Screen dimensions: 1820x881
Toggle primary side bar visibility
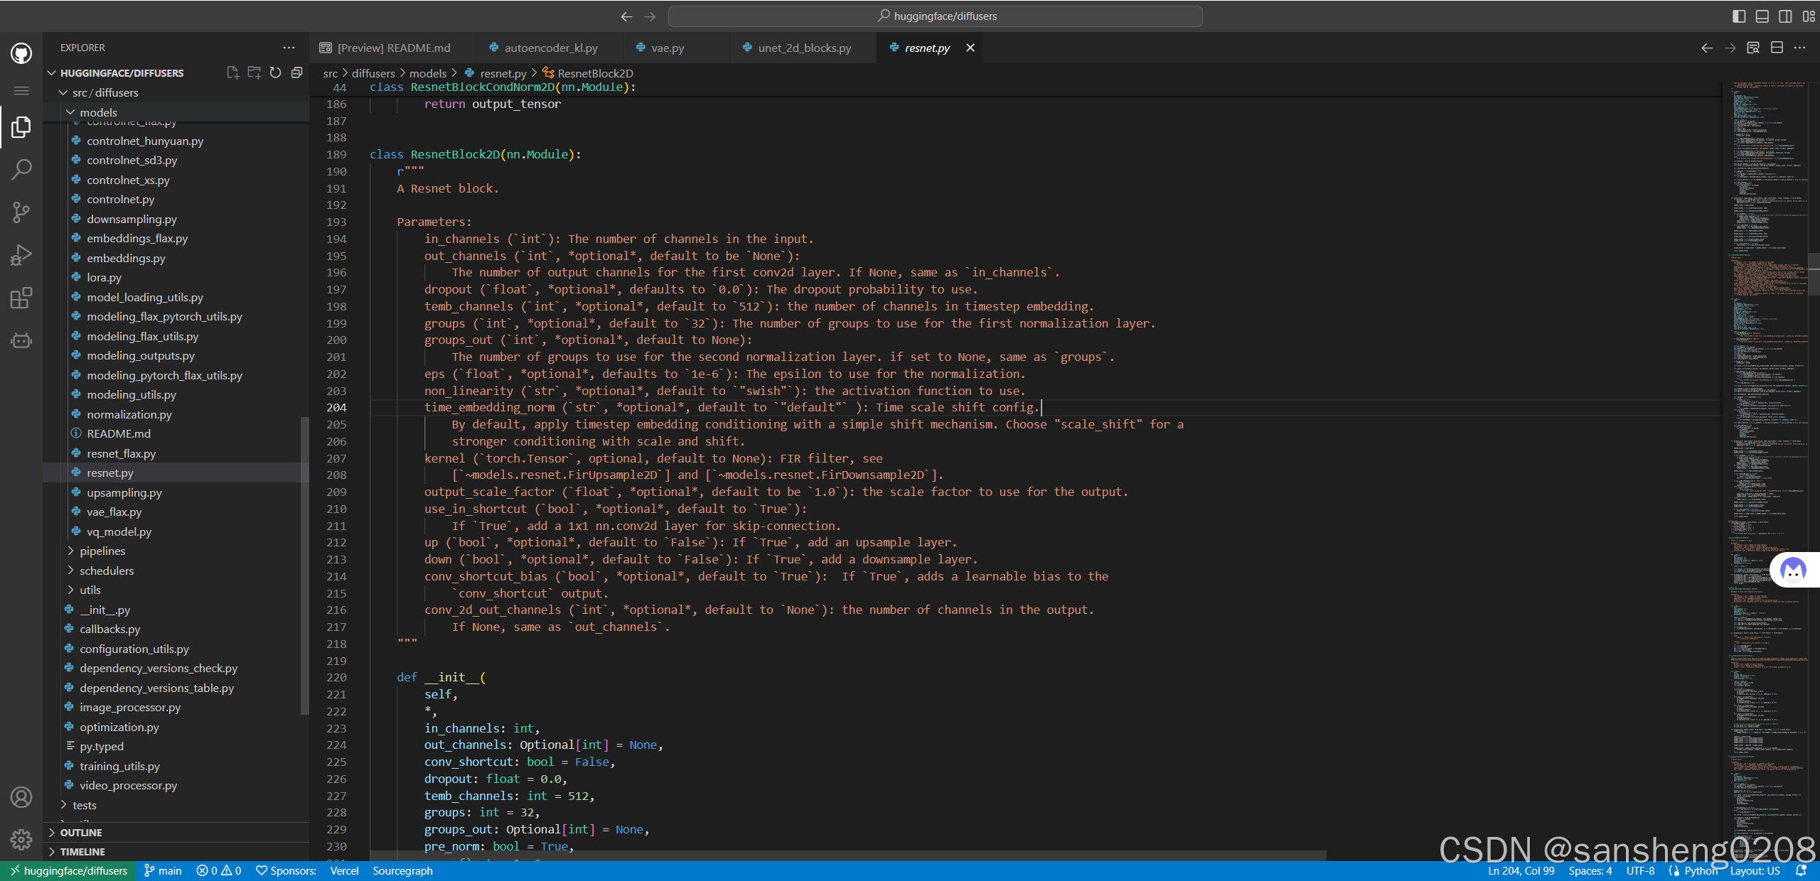pos(1739,16)
